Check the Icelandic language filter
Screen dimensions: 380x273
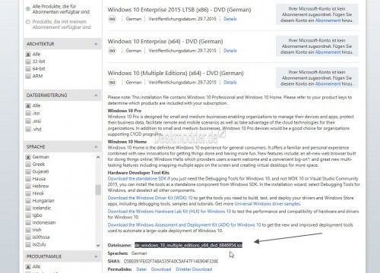(28, 209)
